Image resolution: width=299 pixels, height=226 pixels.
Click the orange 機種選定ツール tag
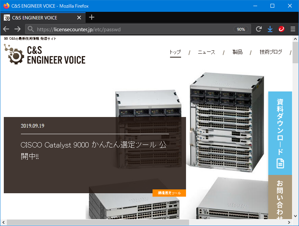coord(169,193)
